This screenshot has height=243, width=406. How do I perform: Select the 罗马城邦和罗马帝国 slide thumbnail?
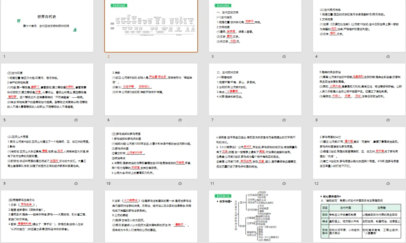151,153
